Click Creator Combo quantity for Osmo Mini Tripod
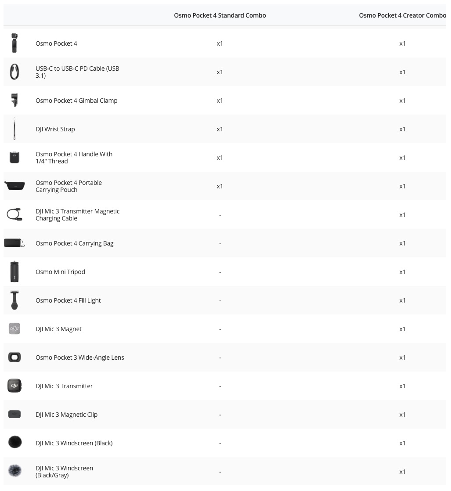Screen dimensions: 451x491 click(x=402, y=272)
